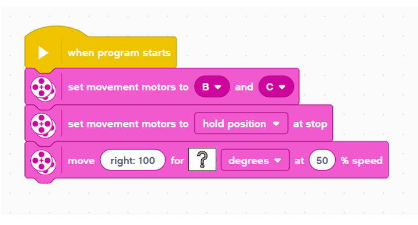The height and width of the screenshot is (225, 418).
Task: Click the 'at stop' label on second block
Action: click(310, 124)
